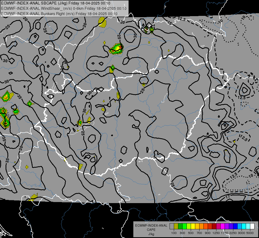This screenshot has height=238, width=259.
Task: Click the dark green legend swatch
Action: point(180,226)
